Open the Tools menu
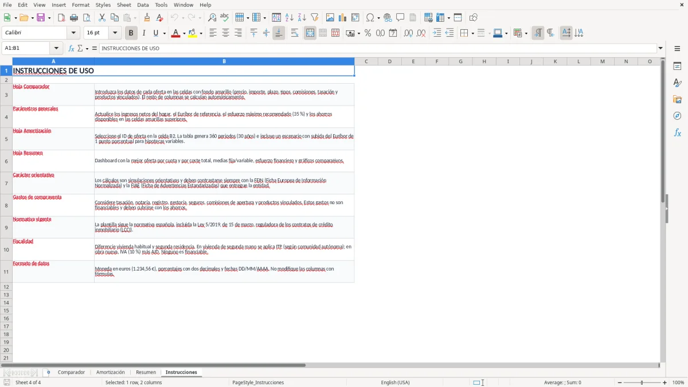Viewport: 688px width, 387px height. [161, 5]
